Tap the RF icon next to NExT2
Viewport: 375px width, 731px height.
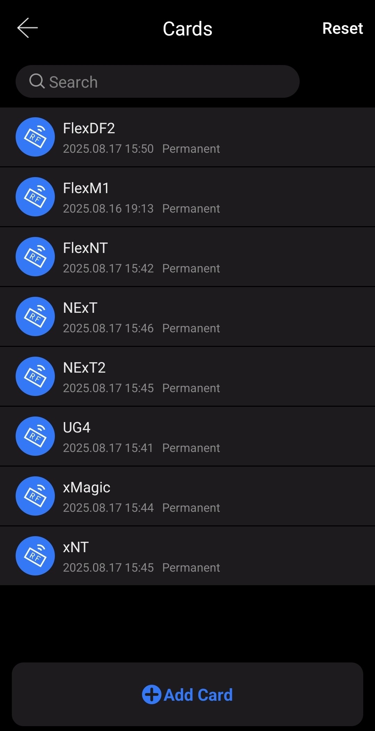pos(35,376)
